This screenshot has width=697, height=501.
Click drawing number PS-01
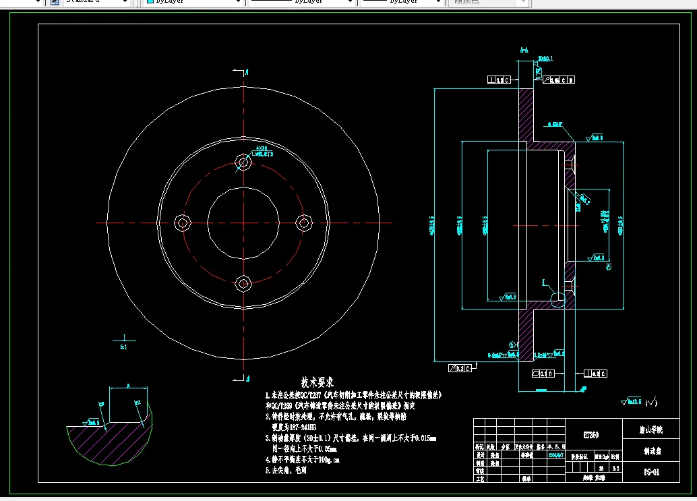click(652, 472)
